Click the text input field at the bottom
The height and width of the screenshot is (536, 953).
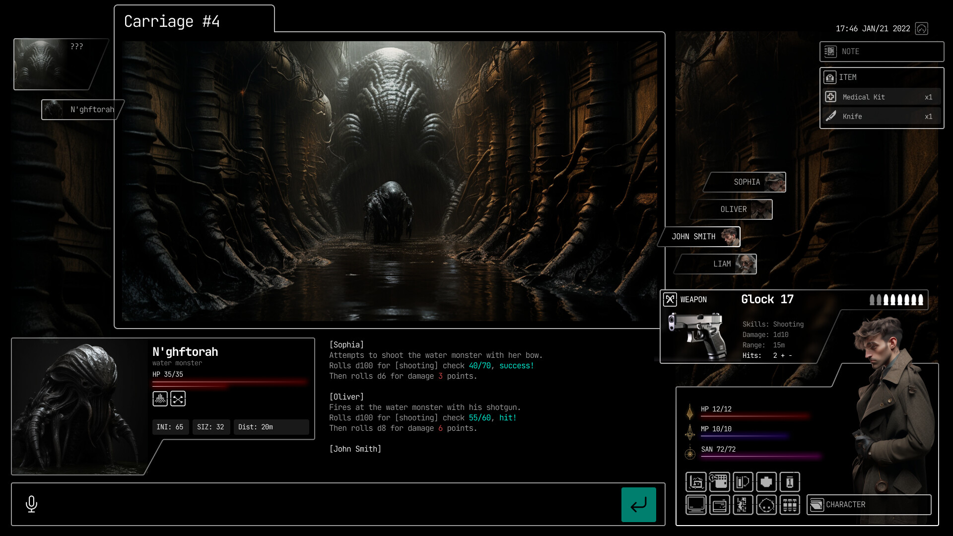pos(323,504)
